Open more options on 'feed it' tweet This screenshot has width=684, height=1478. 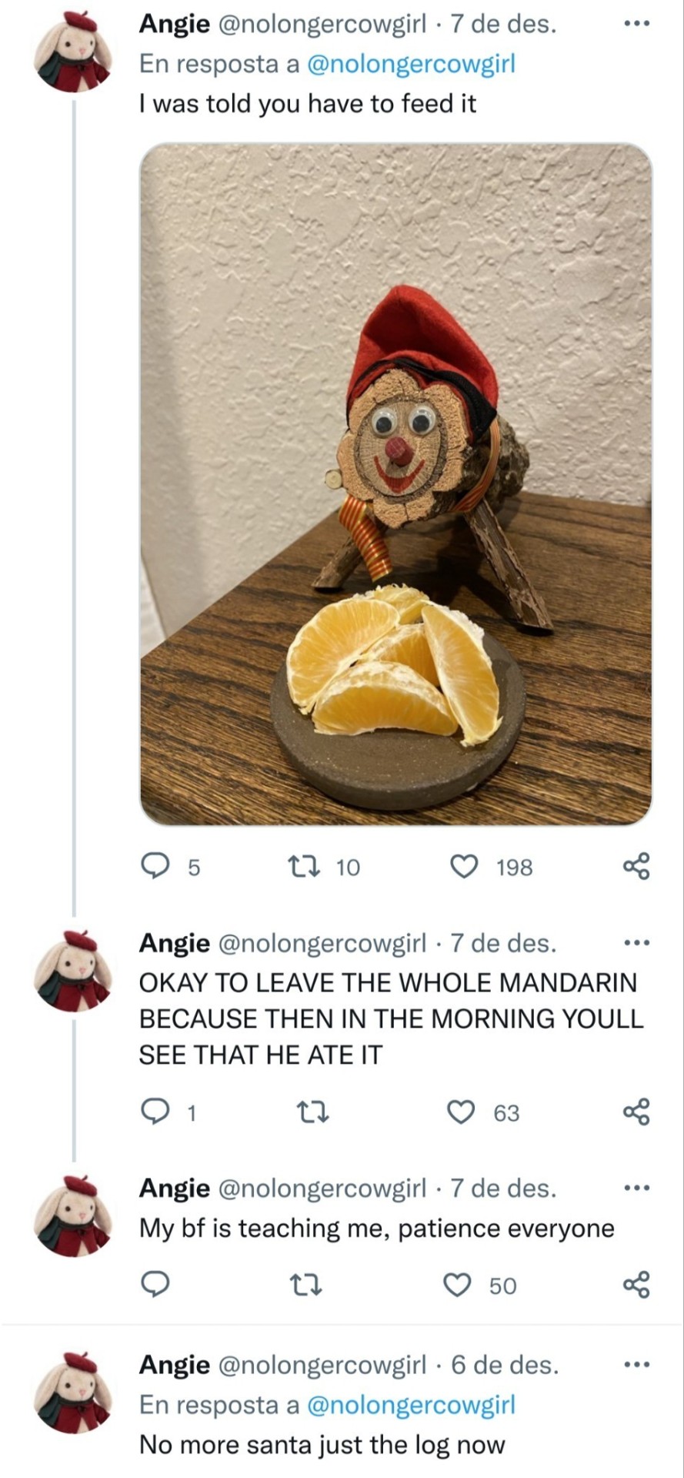(x=636, y=25)
